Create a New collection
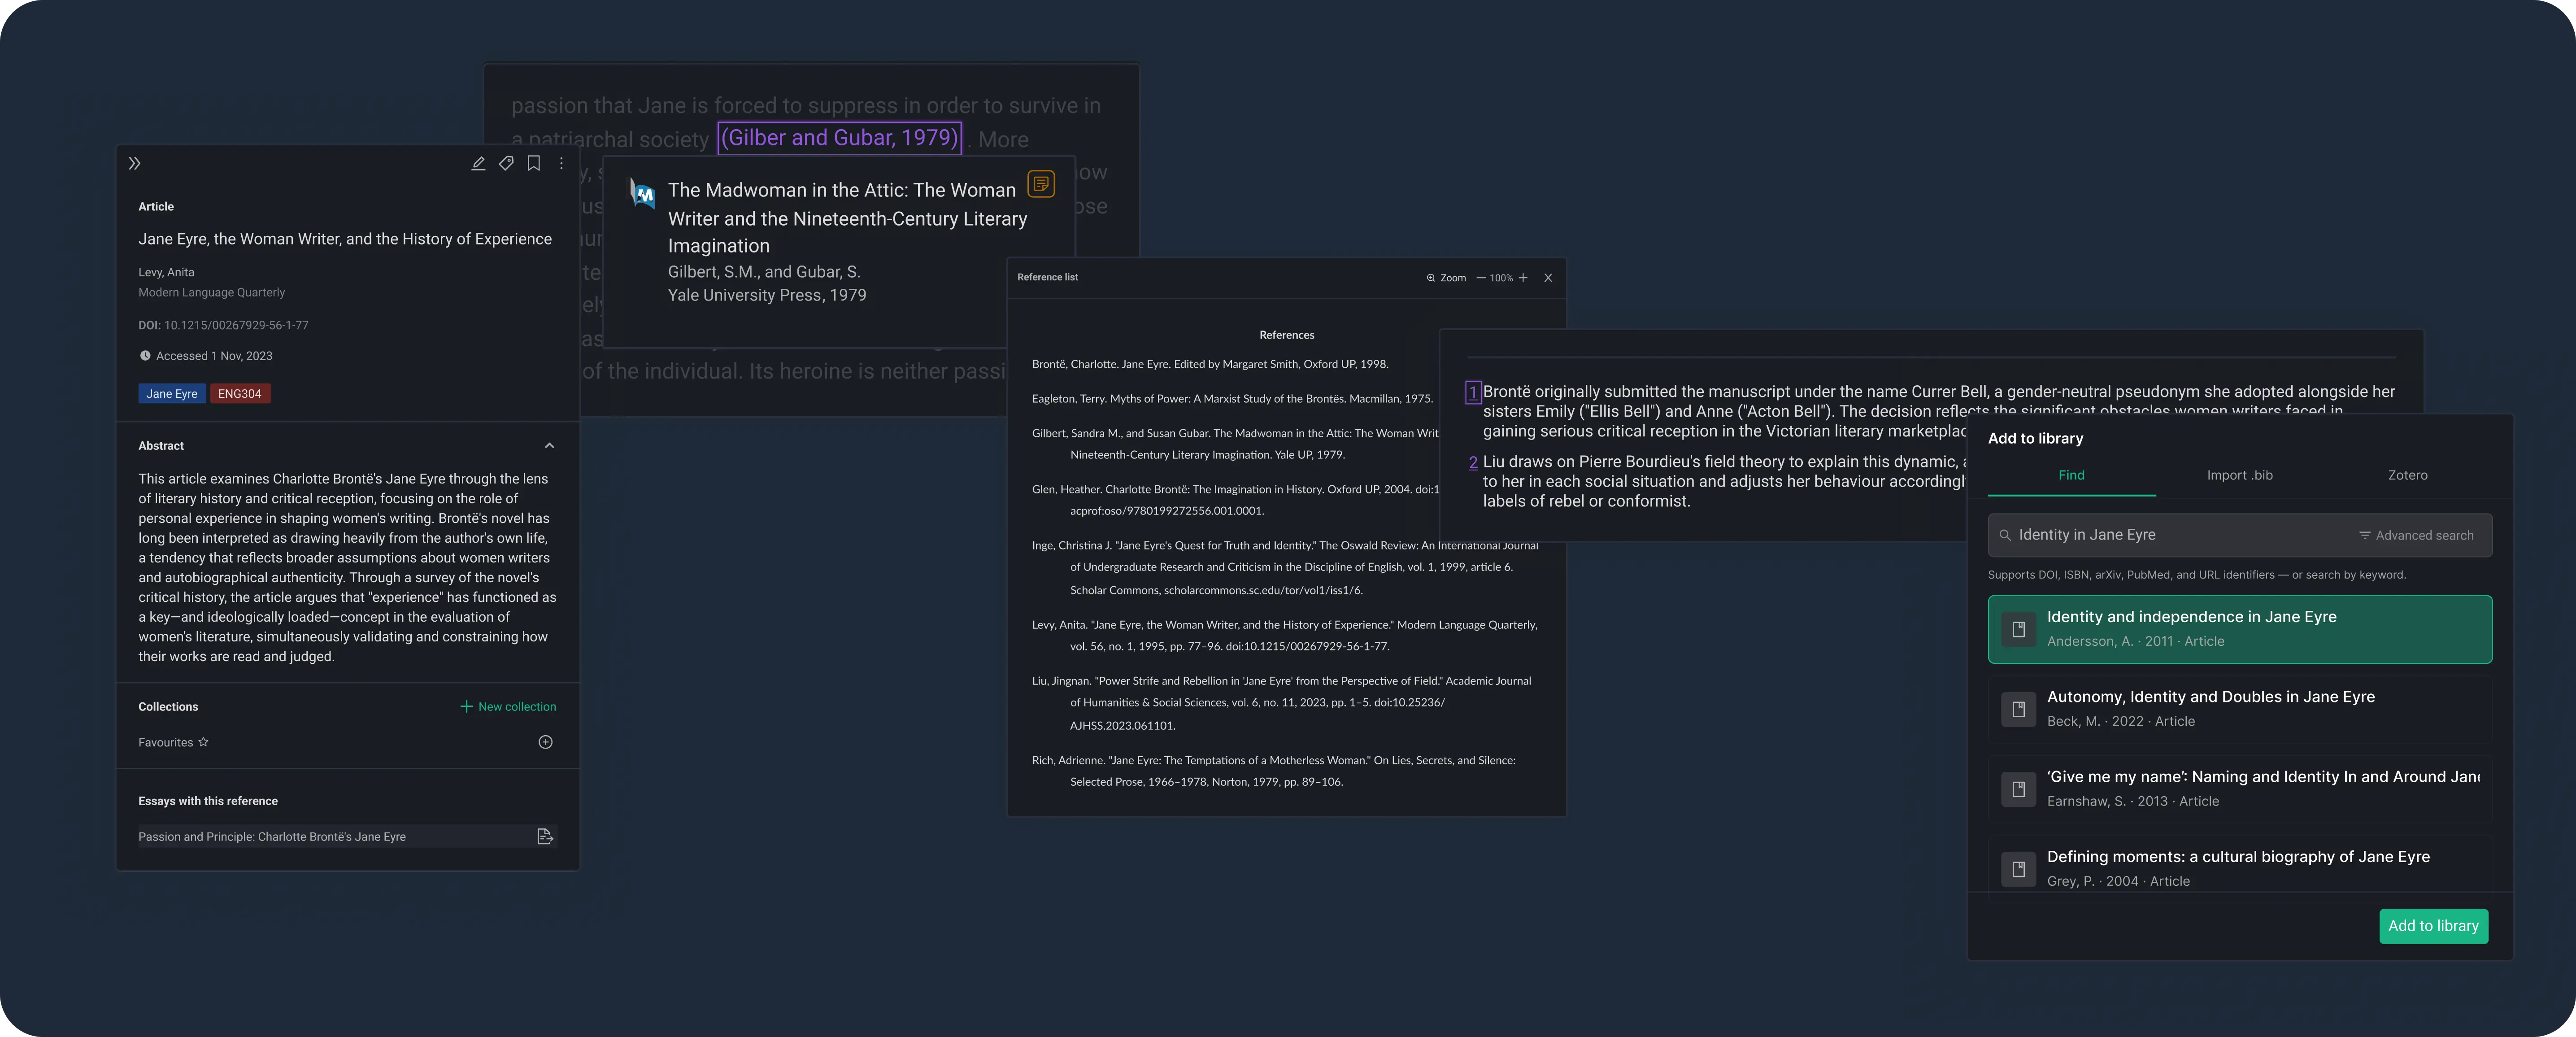This screenshot has width=2576, height=1037. (x=508, y=707)
